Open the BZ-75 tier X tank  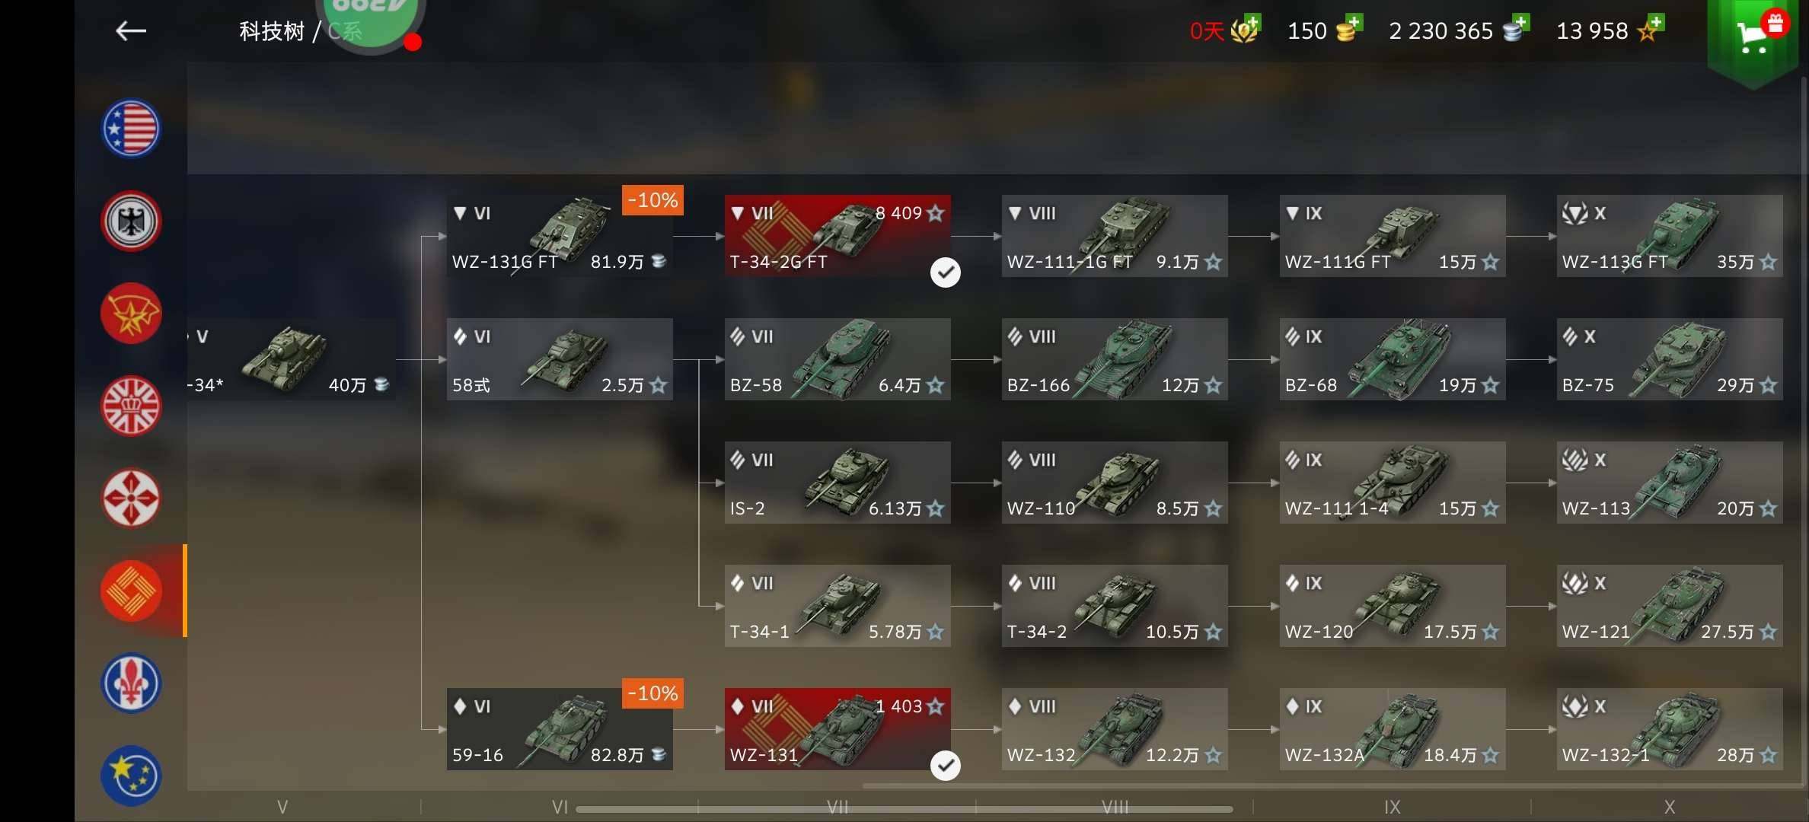tap(1669, 359)
